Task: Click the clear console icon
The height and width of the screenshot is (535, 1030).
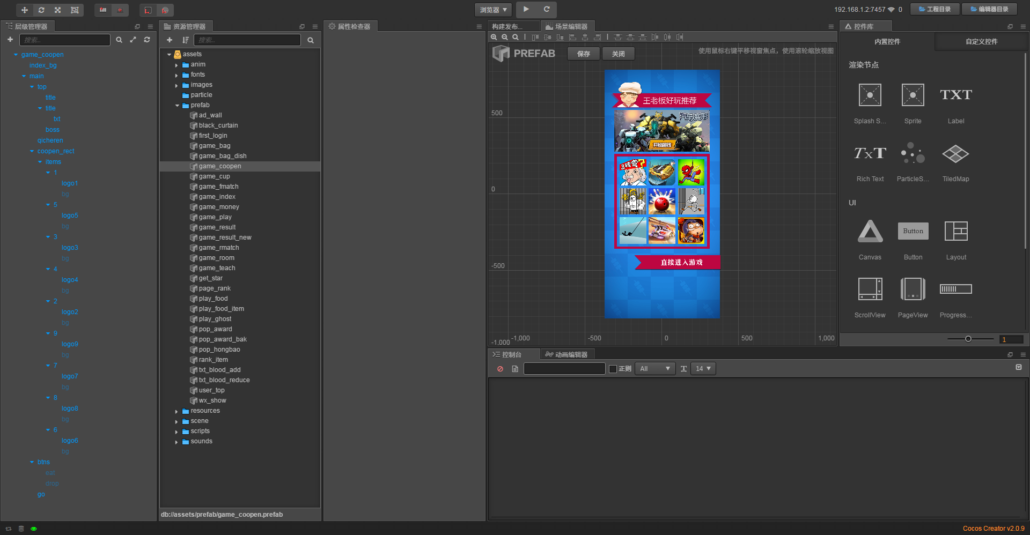Action: point(501,369)
